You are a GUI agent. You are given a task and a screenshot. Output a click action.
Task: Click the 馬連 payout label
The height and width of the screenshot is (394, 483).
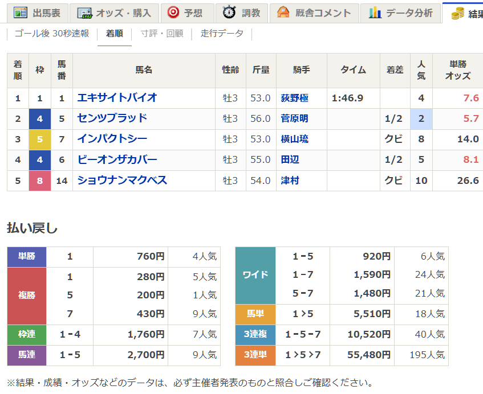27,355
